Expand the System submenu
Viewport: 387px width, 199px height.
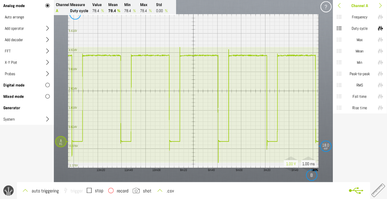(47, 119)
